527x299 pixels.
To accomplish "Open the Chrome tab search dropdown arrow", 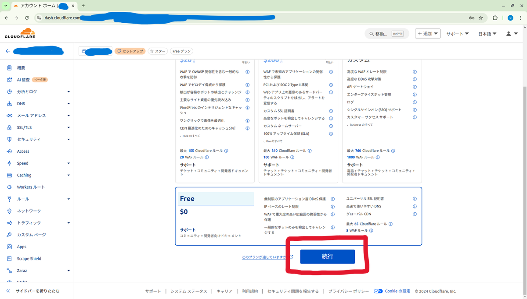I will pos(6,6).
